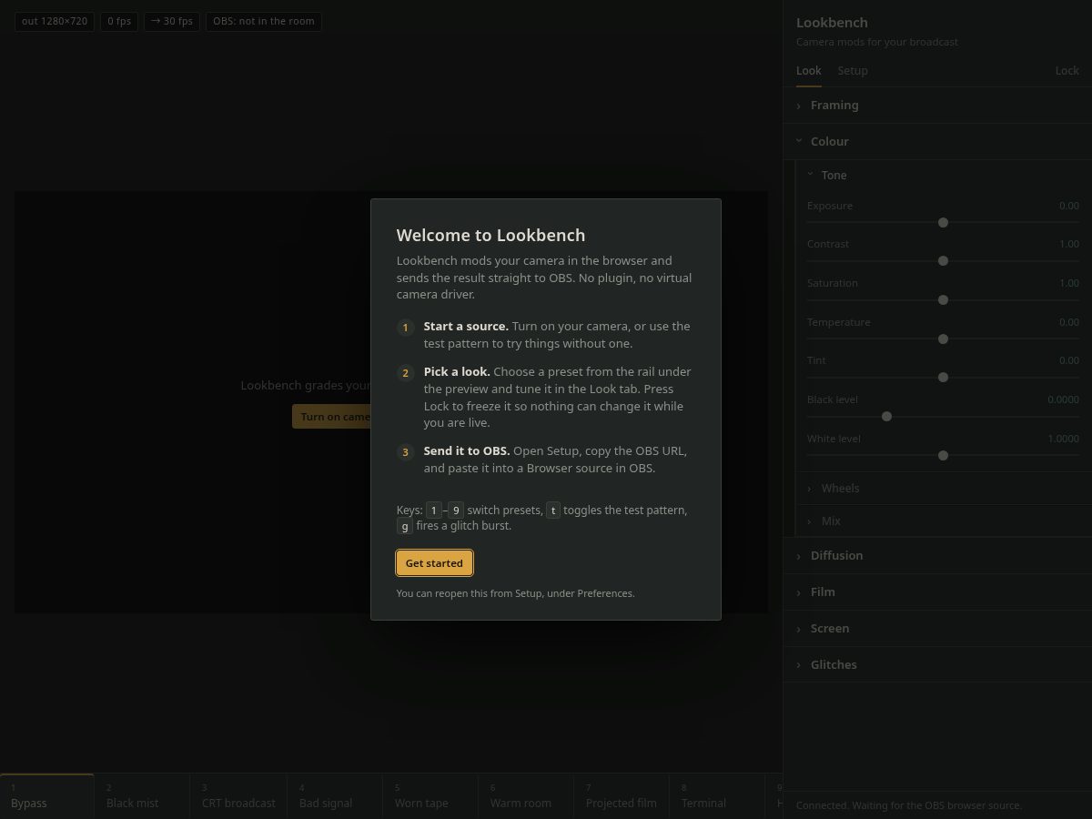Screen dimensions: 1092x819
Task: Select the Black mist preset
Action: pos(142,795)
